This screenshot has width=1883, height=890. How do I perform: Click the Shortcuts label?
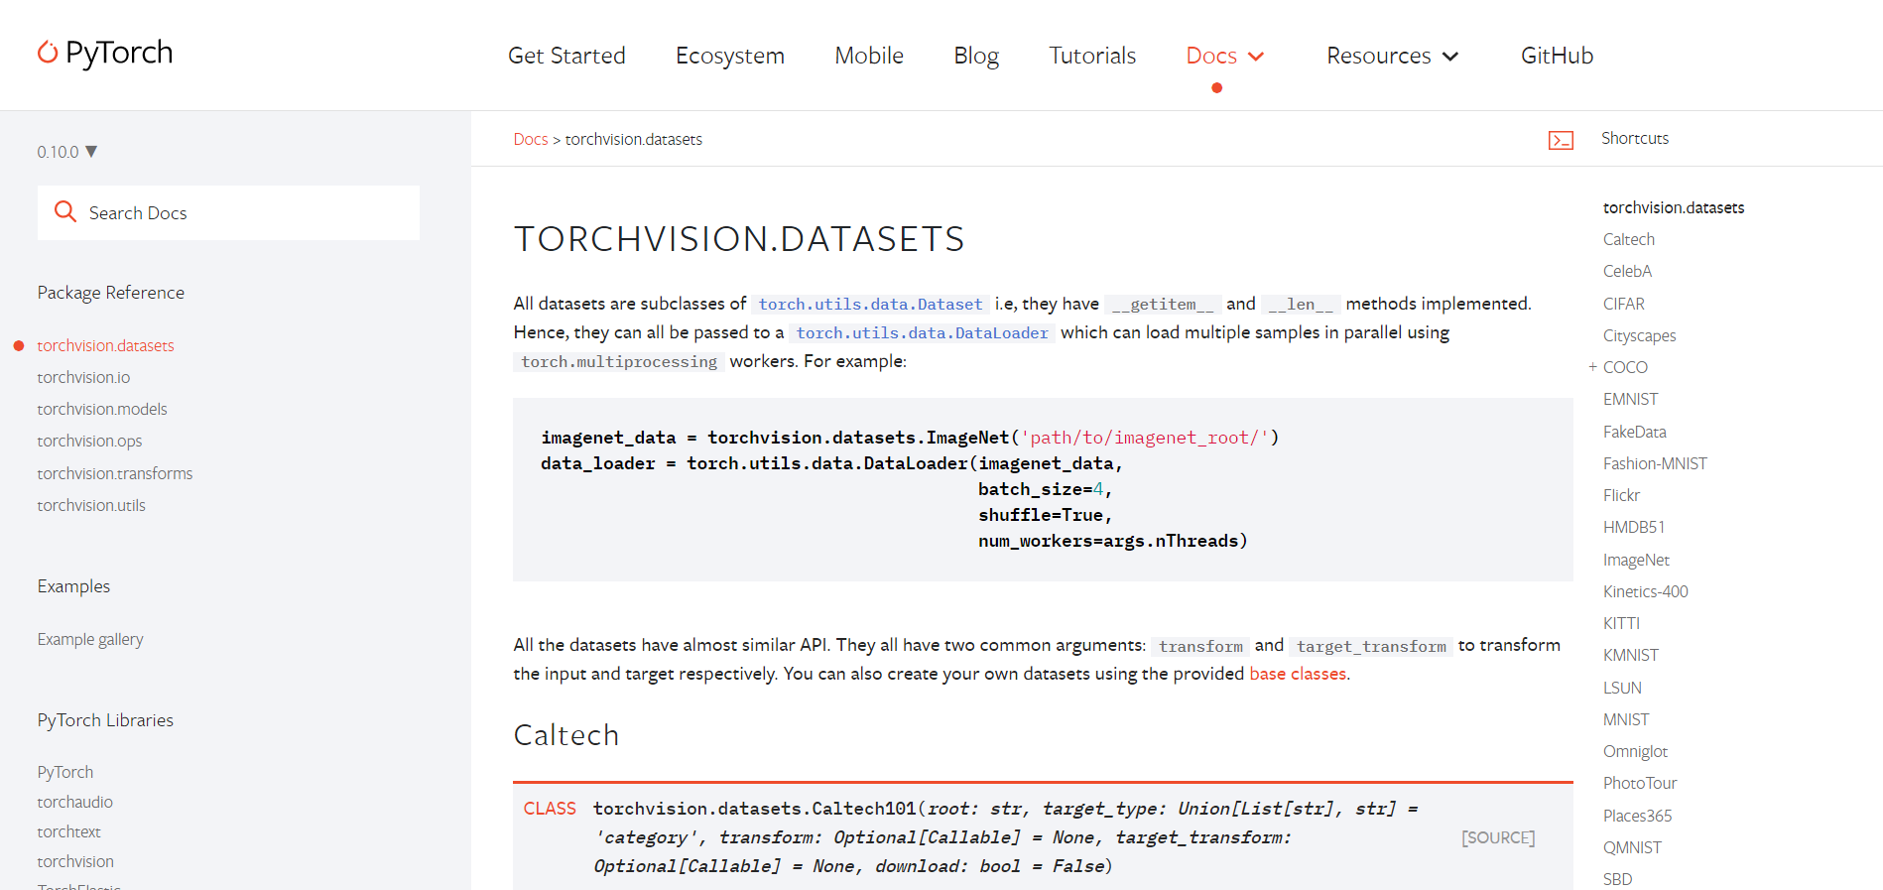[x=1635, y=138]
